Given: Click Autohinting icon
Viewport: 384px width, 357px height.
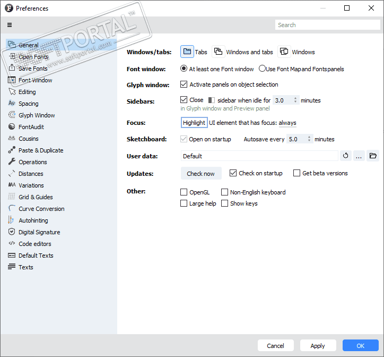Looking at the screenshot, I should tap(11, 220).
